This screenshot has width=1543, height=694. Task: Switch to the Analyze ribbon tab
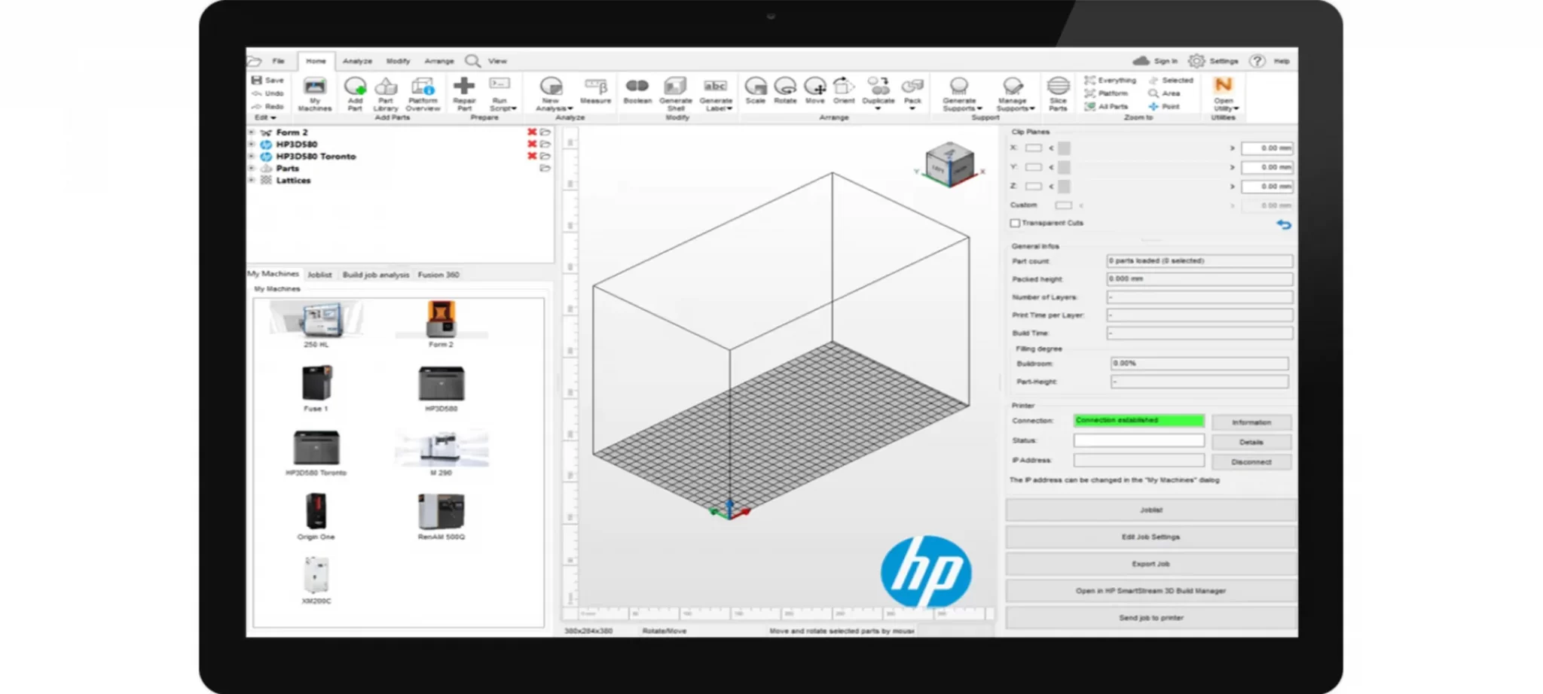[x=357, y=61]
